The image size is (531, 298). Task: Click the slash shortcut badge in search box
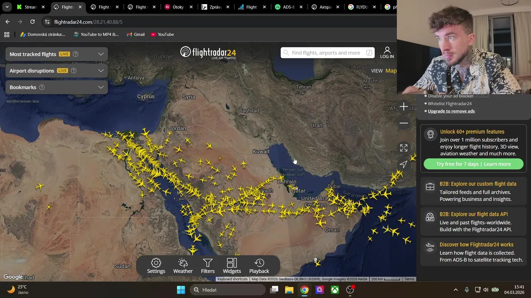coord(369,53)
